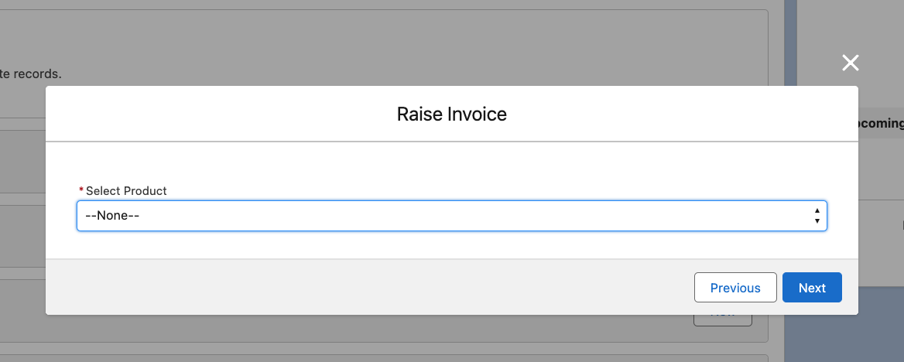Go forward with the Next button
The image size is (904, 362).
click(812, 288)
